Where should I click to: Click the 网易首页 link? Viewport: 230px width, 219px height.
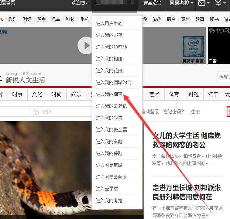click(7, 3)
